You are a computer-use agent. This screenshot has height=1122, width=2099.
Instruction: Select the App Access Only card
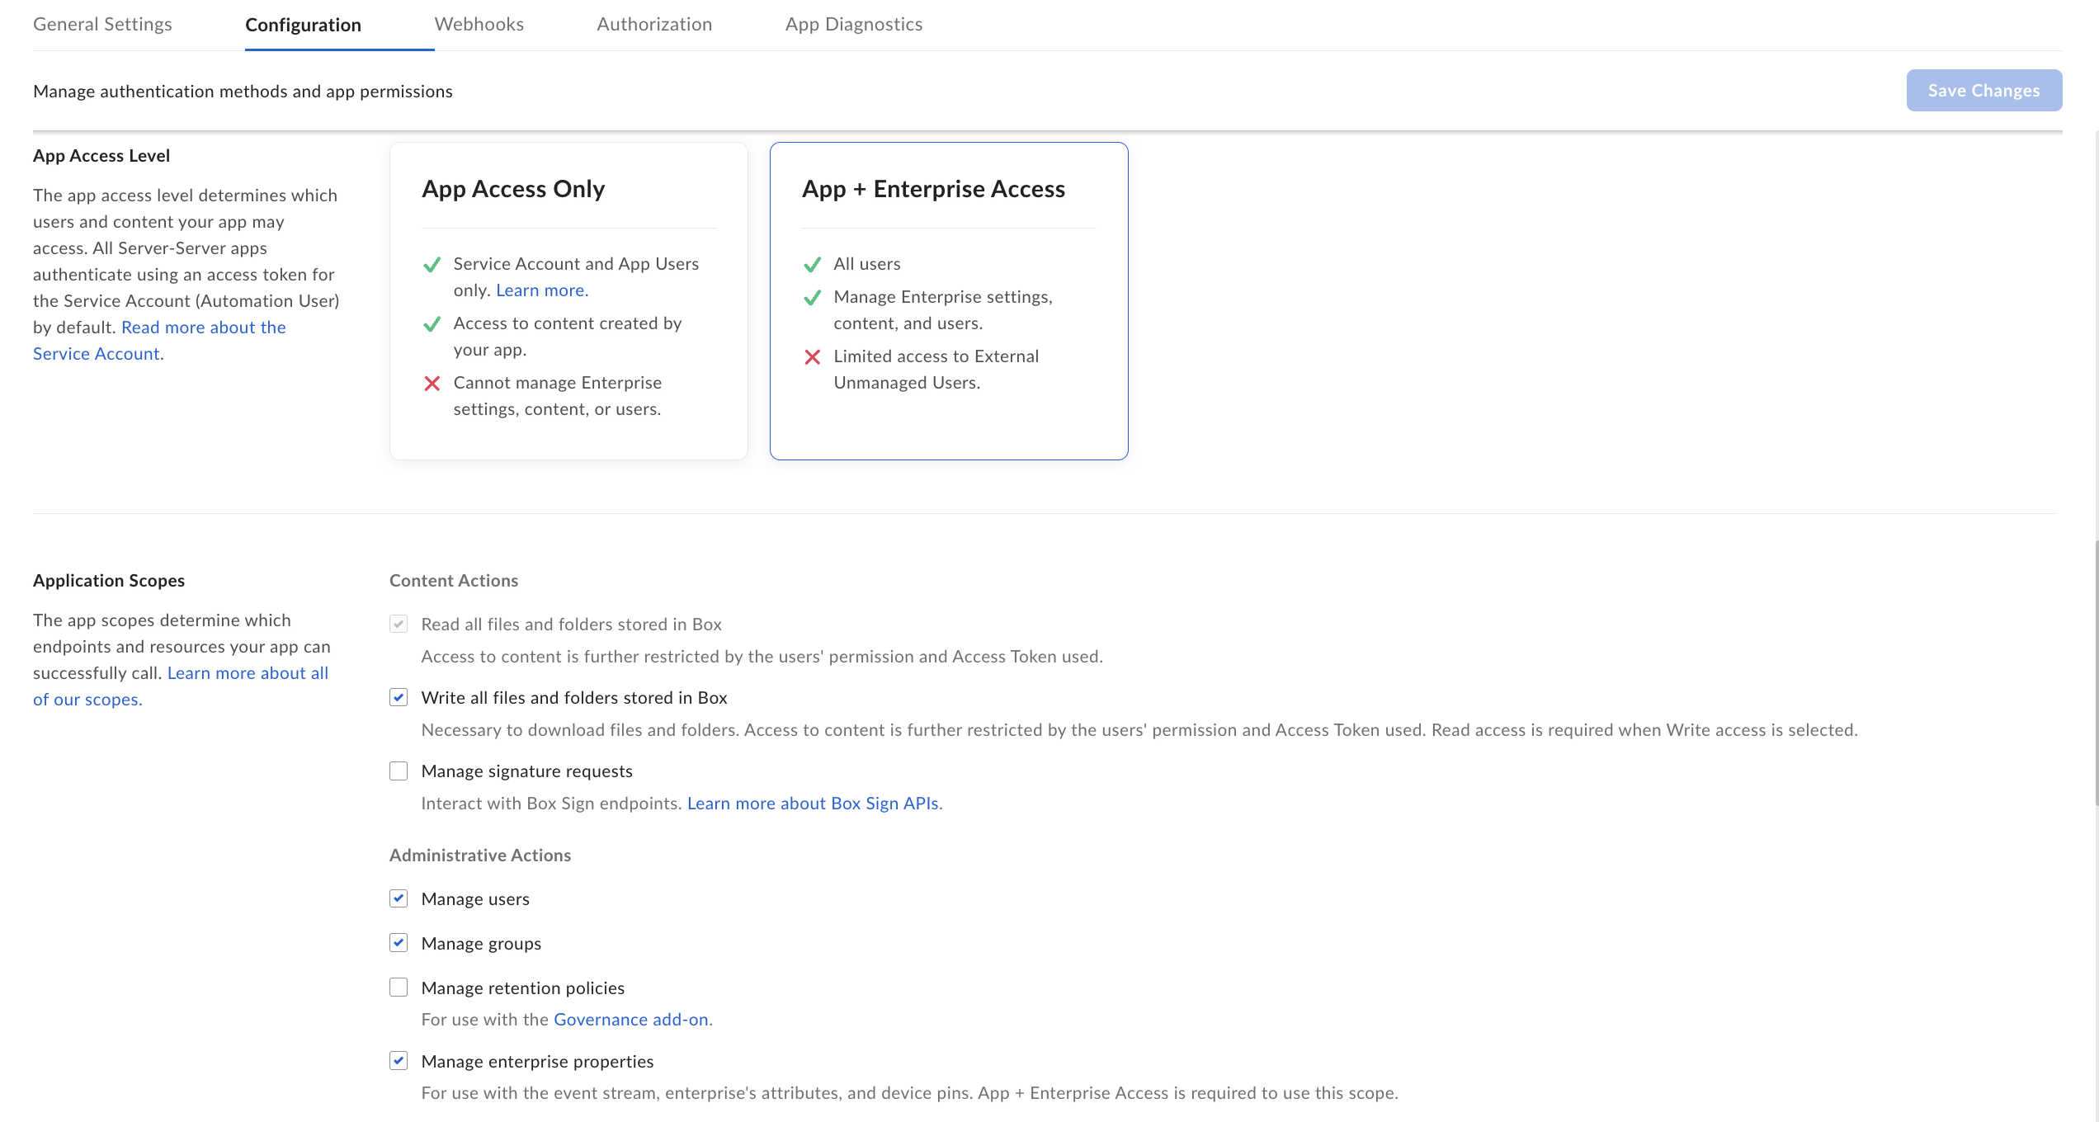click(568, 299)
